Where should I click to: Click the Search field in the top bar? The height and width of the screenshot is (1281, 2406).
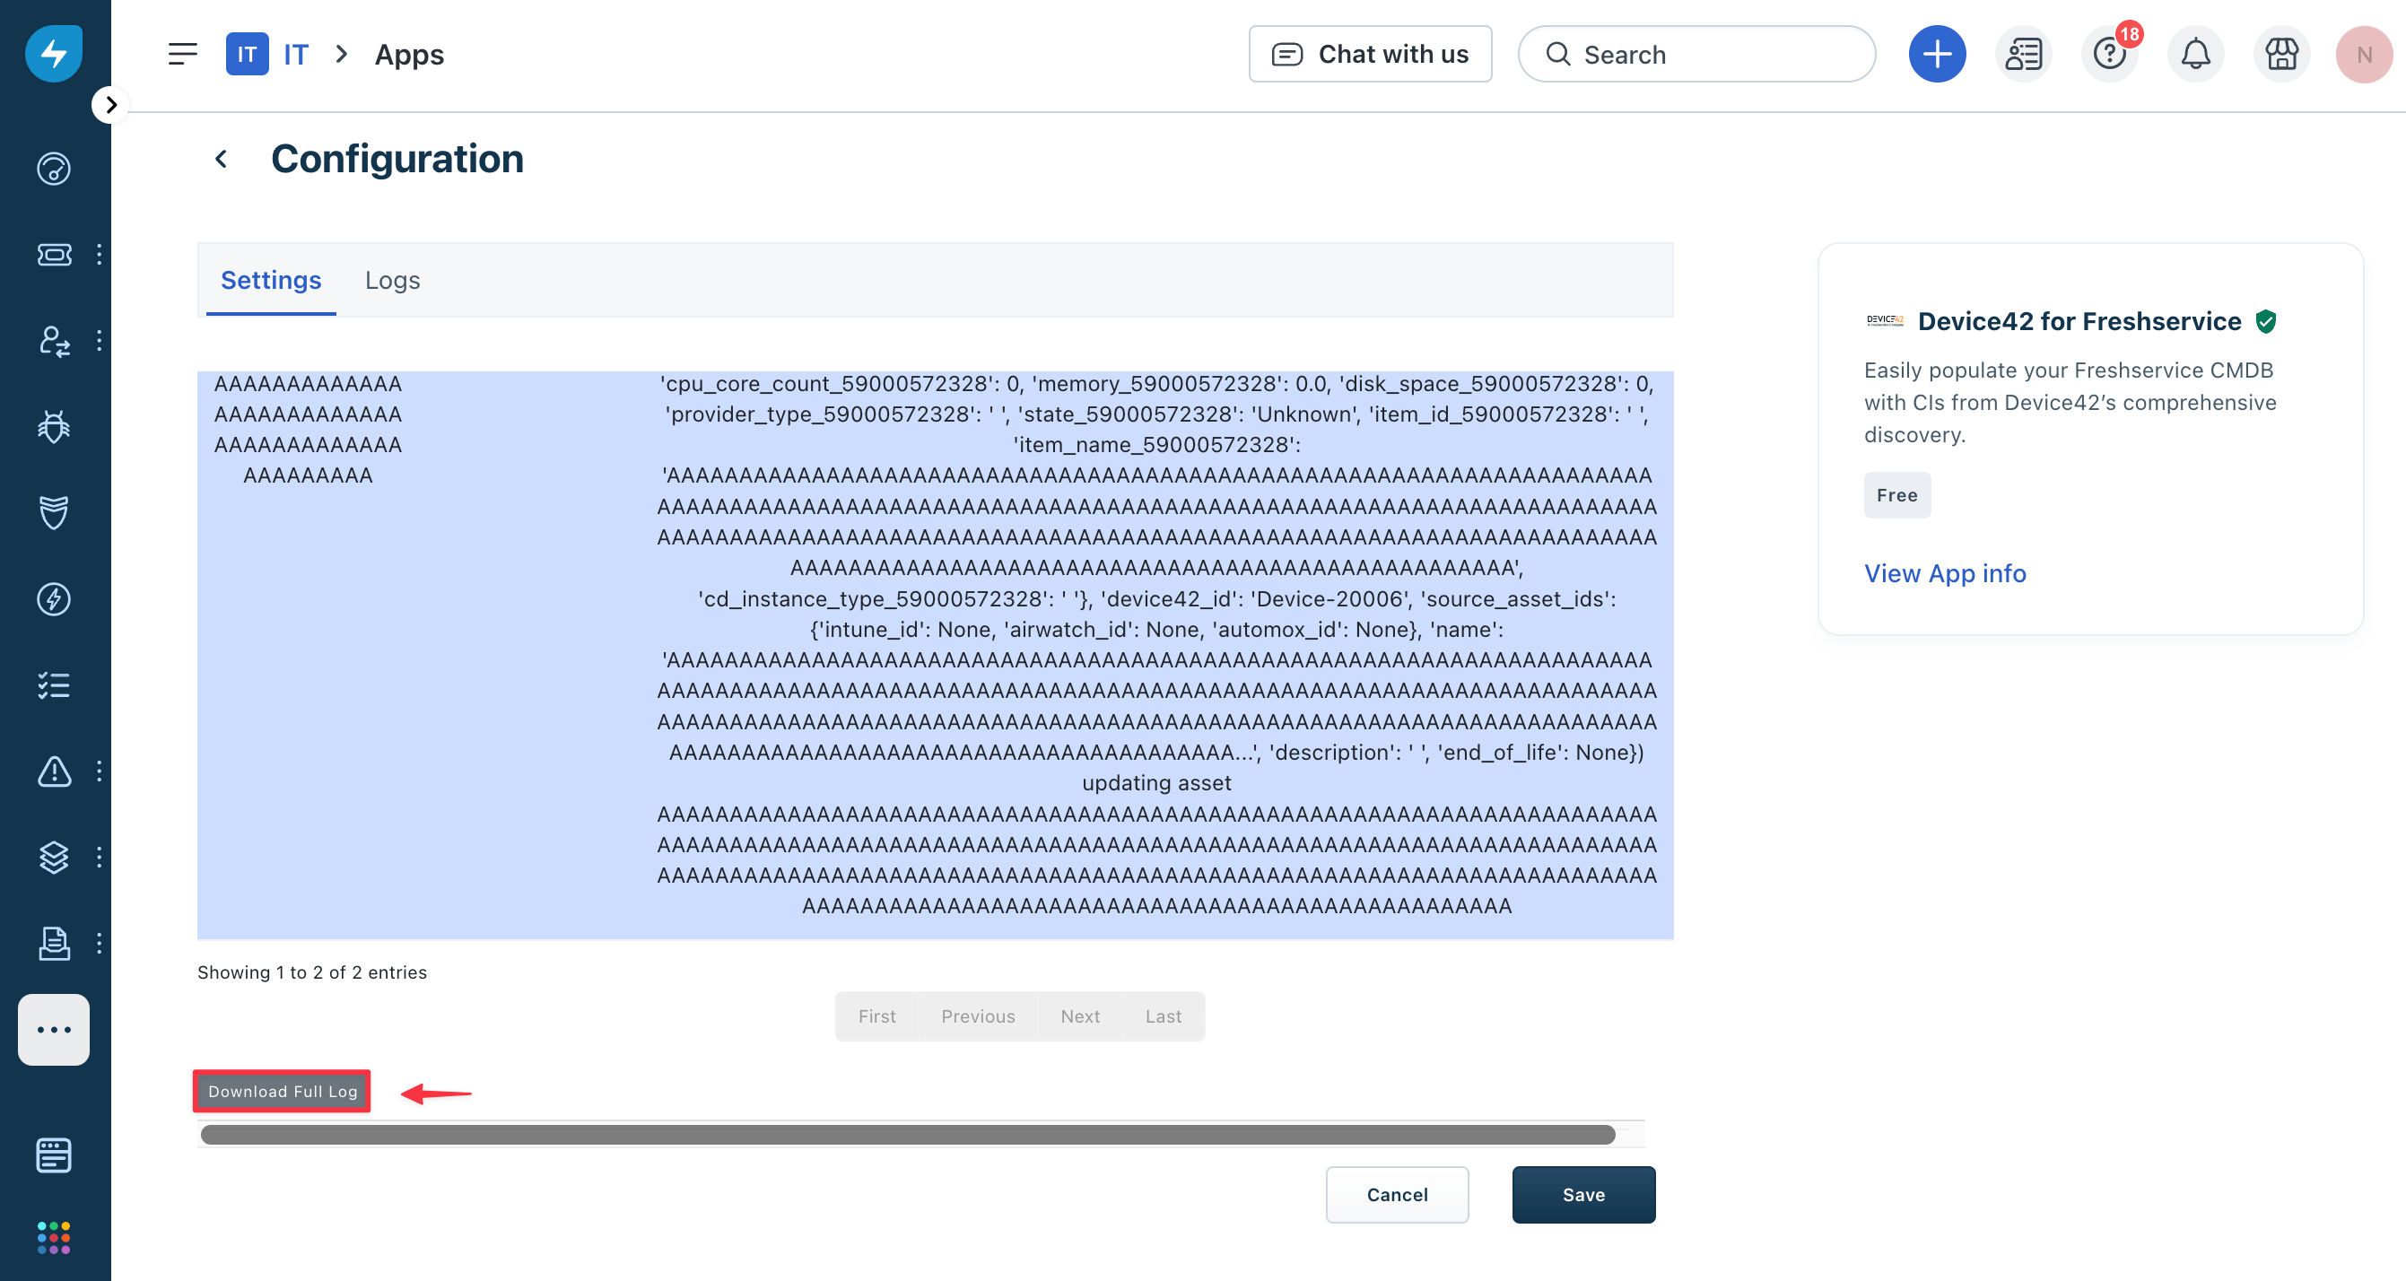pyautogui.click(x=1696, y=54)
